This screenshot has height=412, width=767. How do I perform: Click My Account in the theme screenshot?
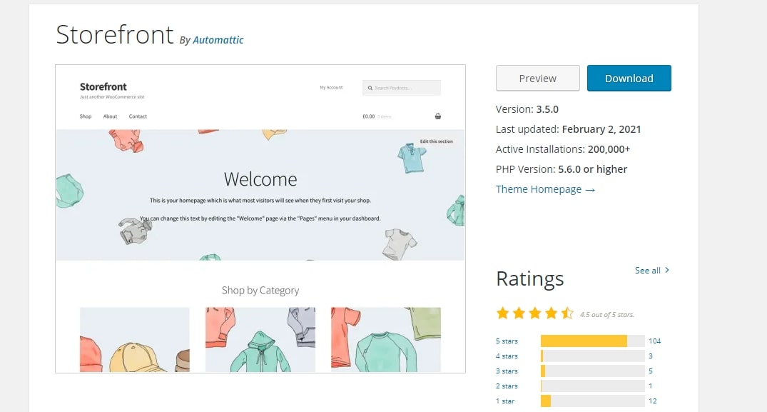331,88
